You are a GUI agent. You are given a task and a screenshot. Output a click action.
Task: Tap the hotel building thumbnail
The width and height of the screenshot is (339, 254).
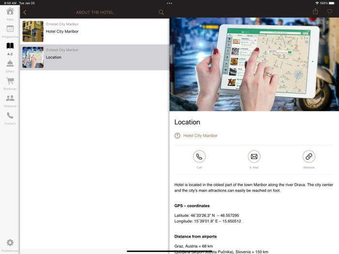click(33, 31)
